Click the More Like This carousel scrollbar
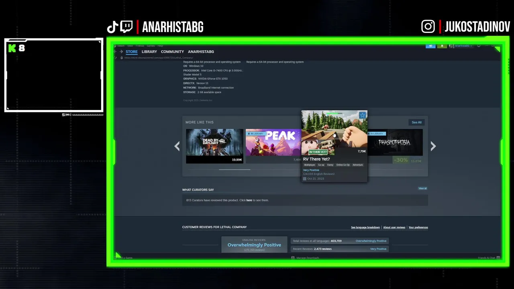Viewport: 514px width, 289px height. click(x=235, y=169)
